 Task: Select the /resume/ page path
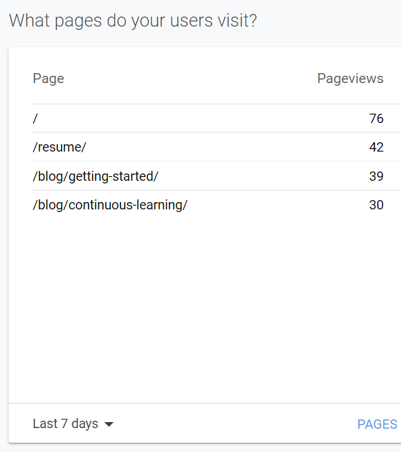pyautogui.click(x=59, y=147)
